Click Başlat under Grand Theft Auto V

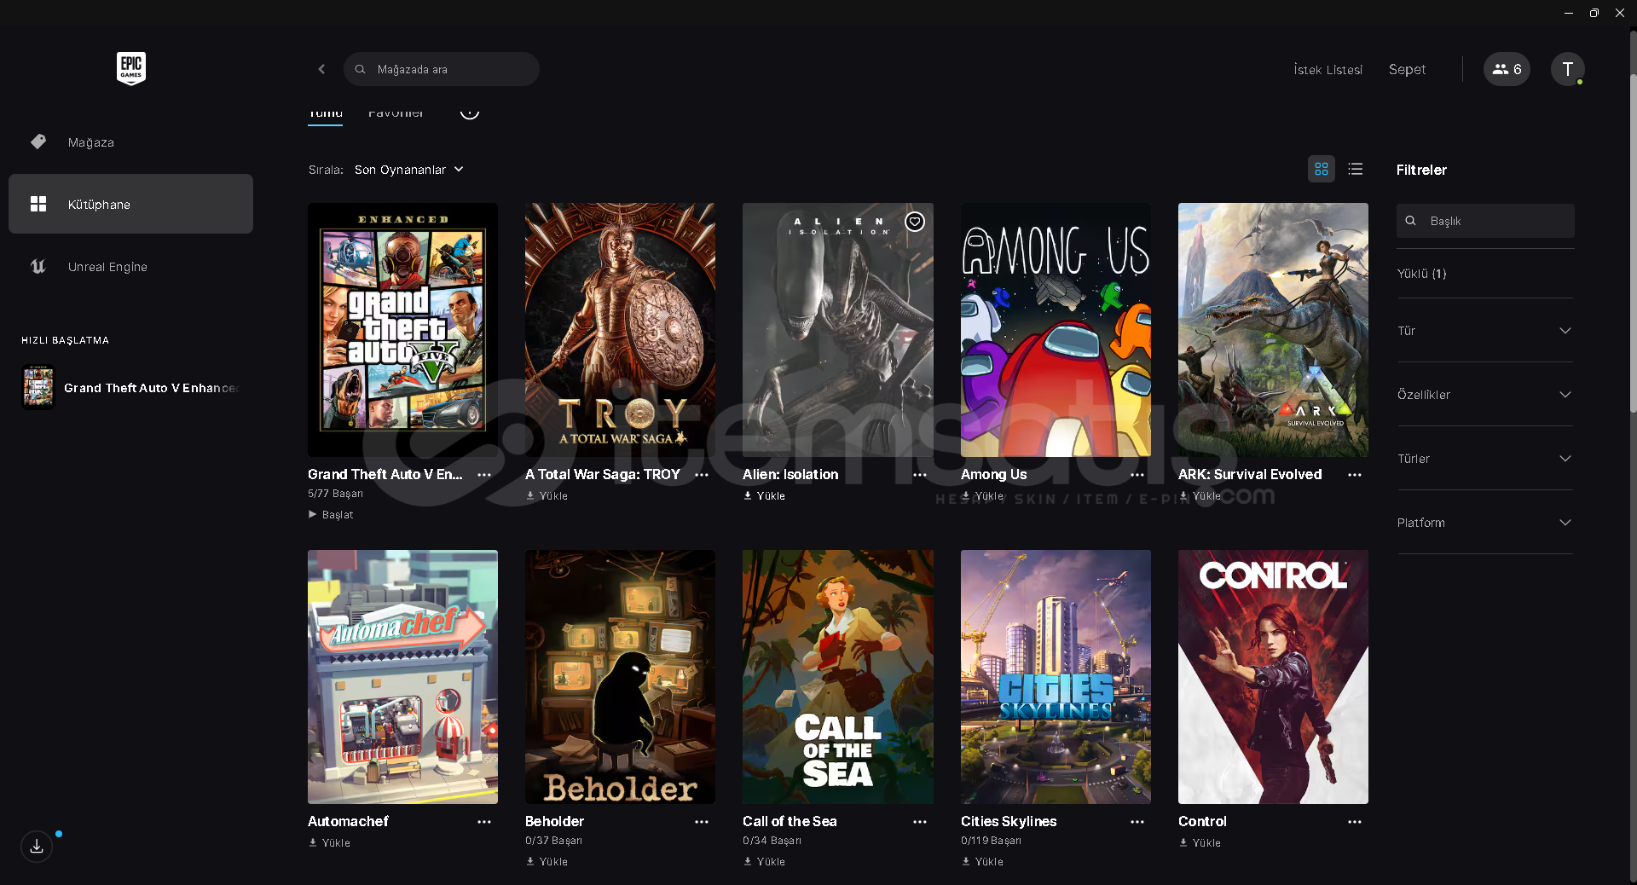pos(331,515)
